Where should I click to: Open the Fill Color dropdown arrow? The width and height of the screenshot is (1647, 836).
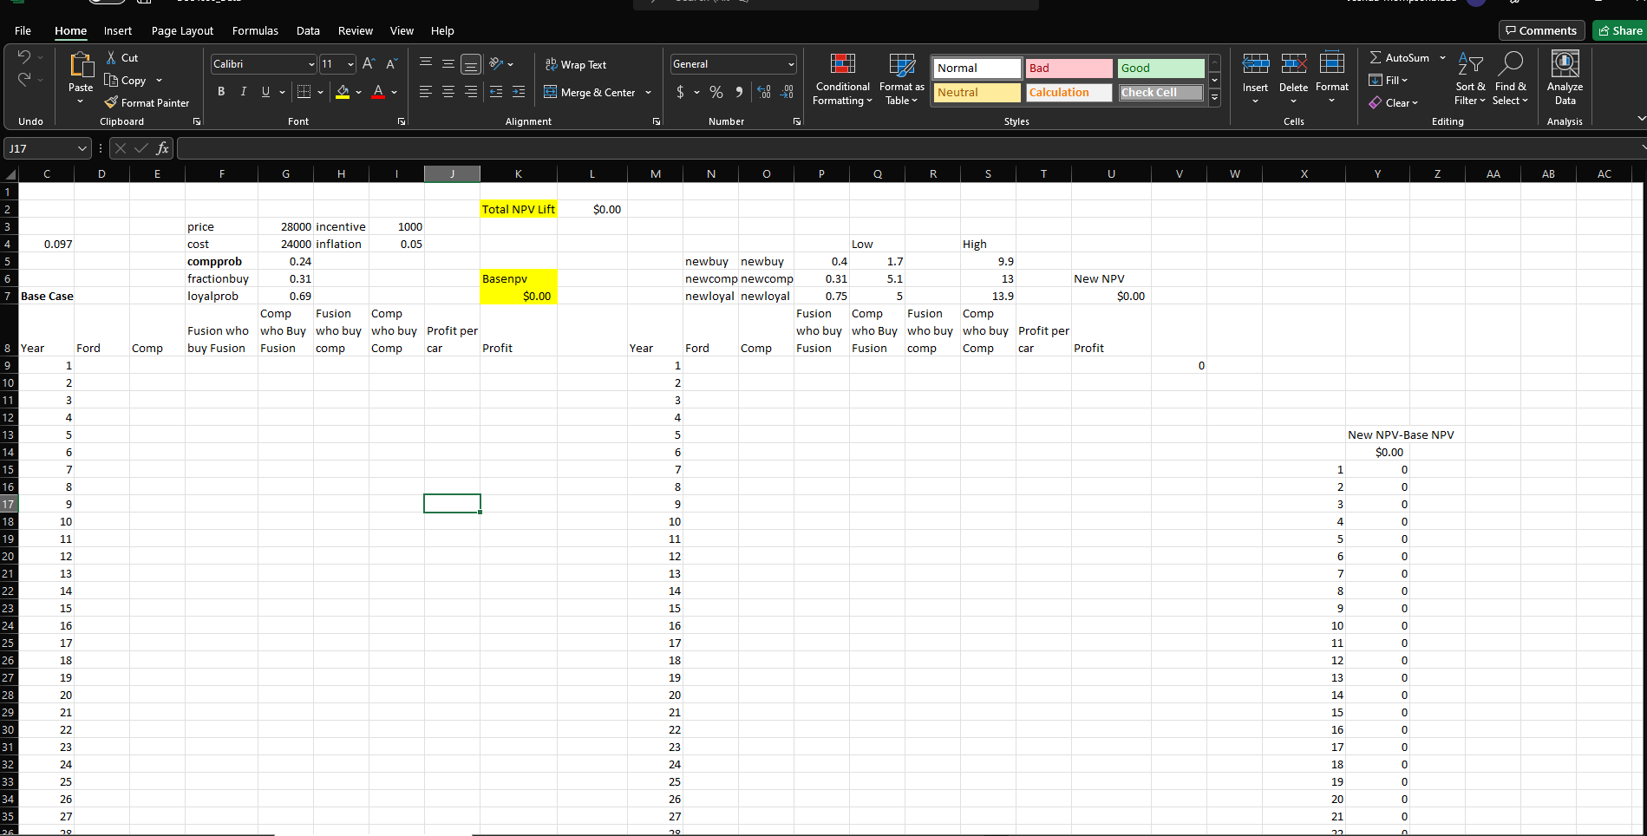pos(358,92)
